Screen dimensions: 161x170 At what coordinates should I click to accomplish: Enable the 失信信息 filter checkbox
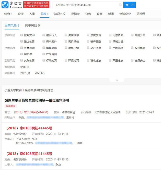pos(66,35)
